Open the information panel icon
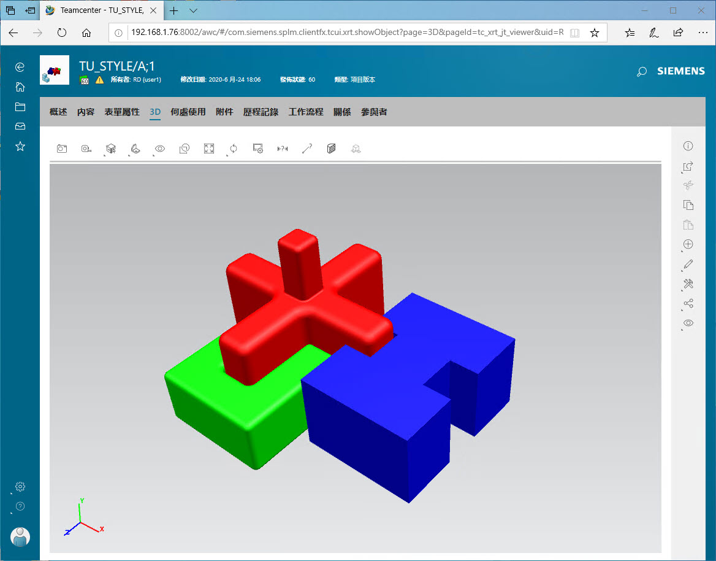 (688, 146)
